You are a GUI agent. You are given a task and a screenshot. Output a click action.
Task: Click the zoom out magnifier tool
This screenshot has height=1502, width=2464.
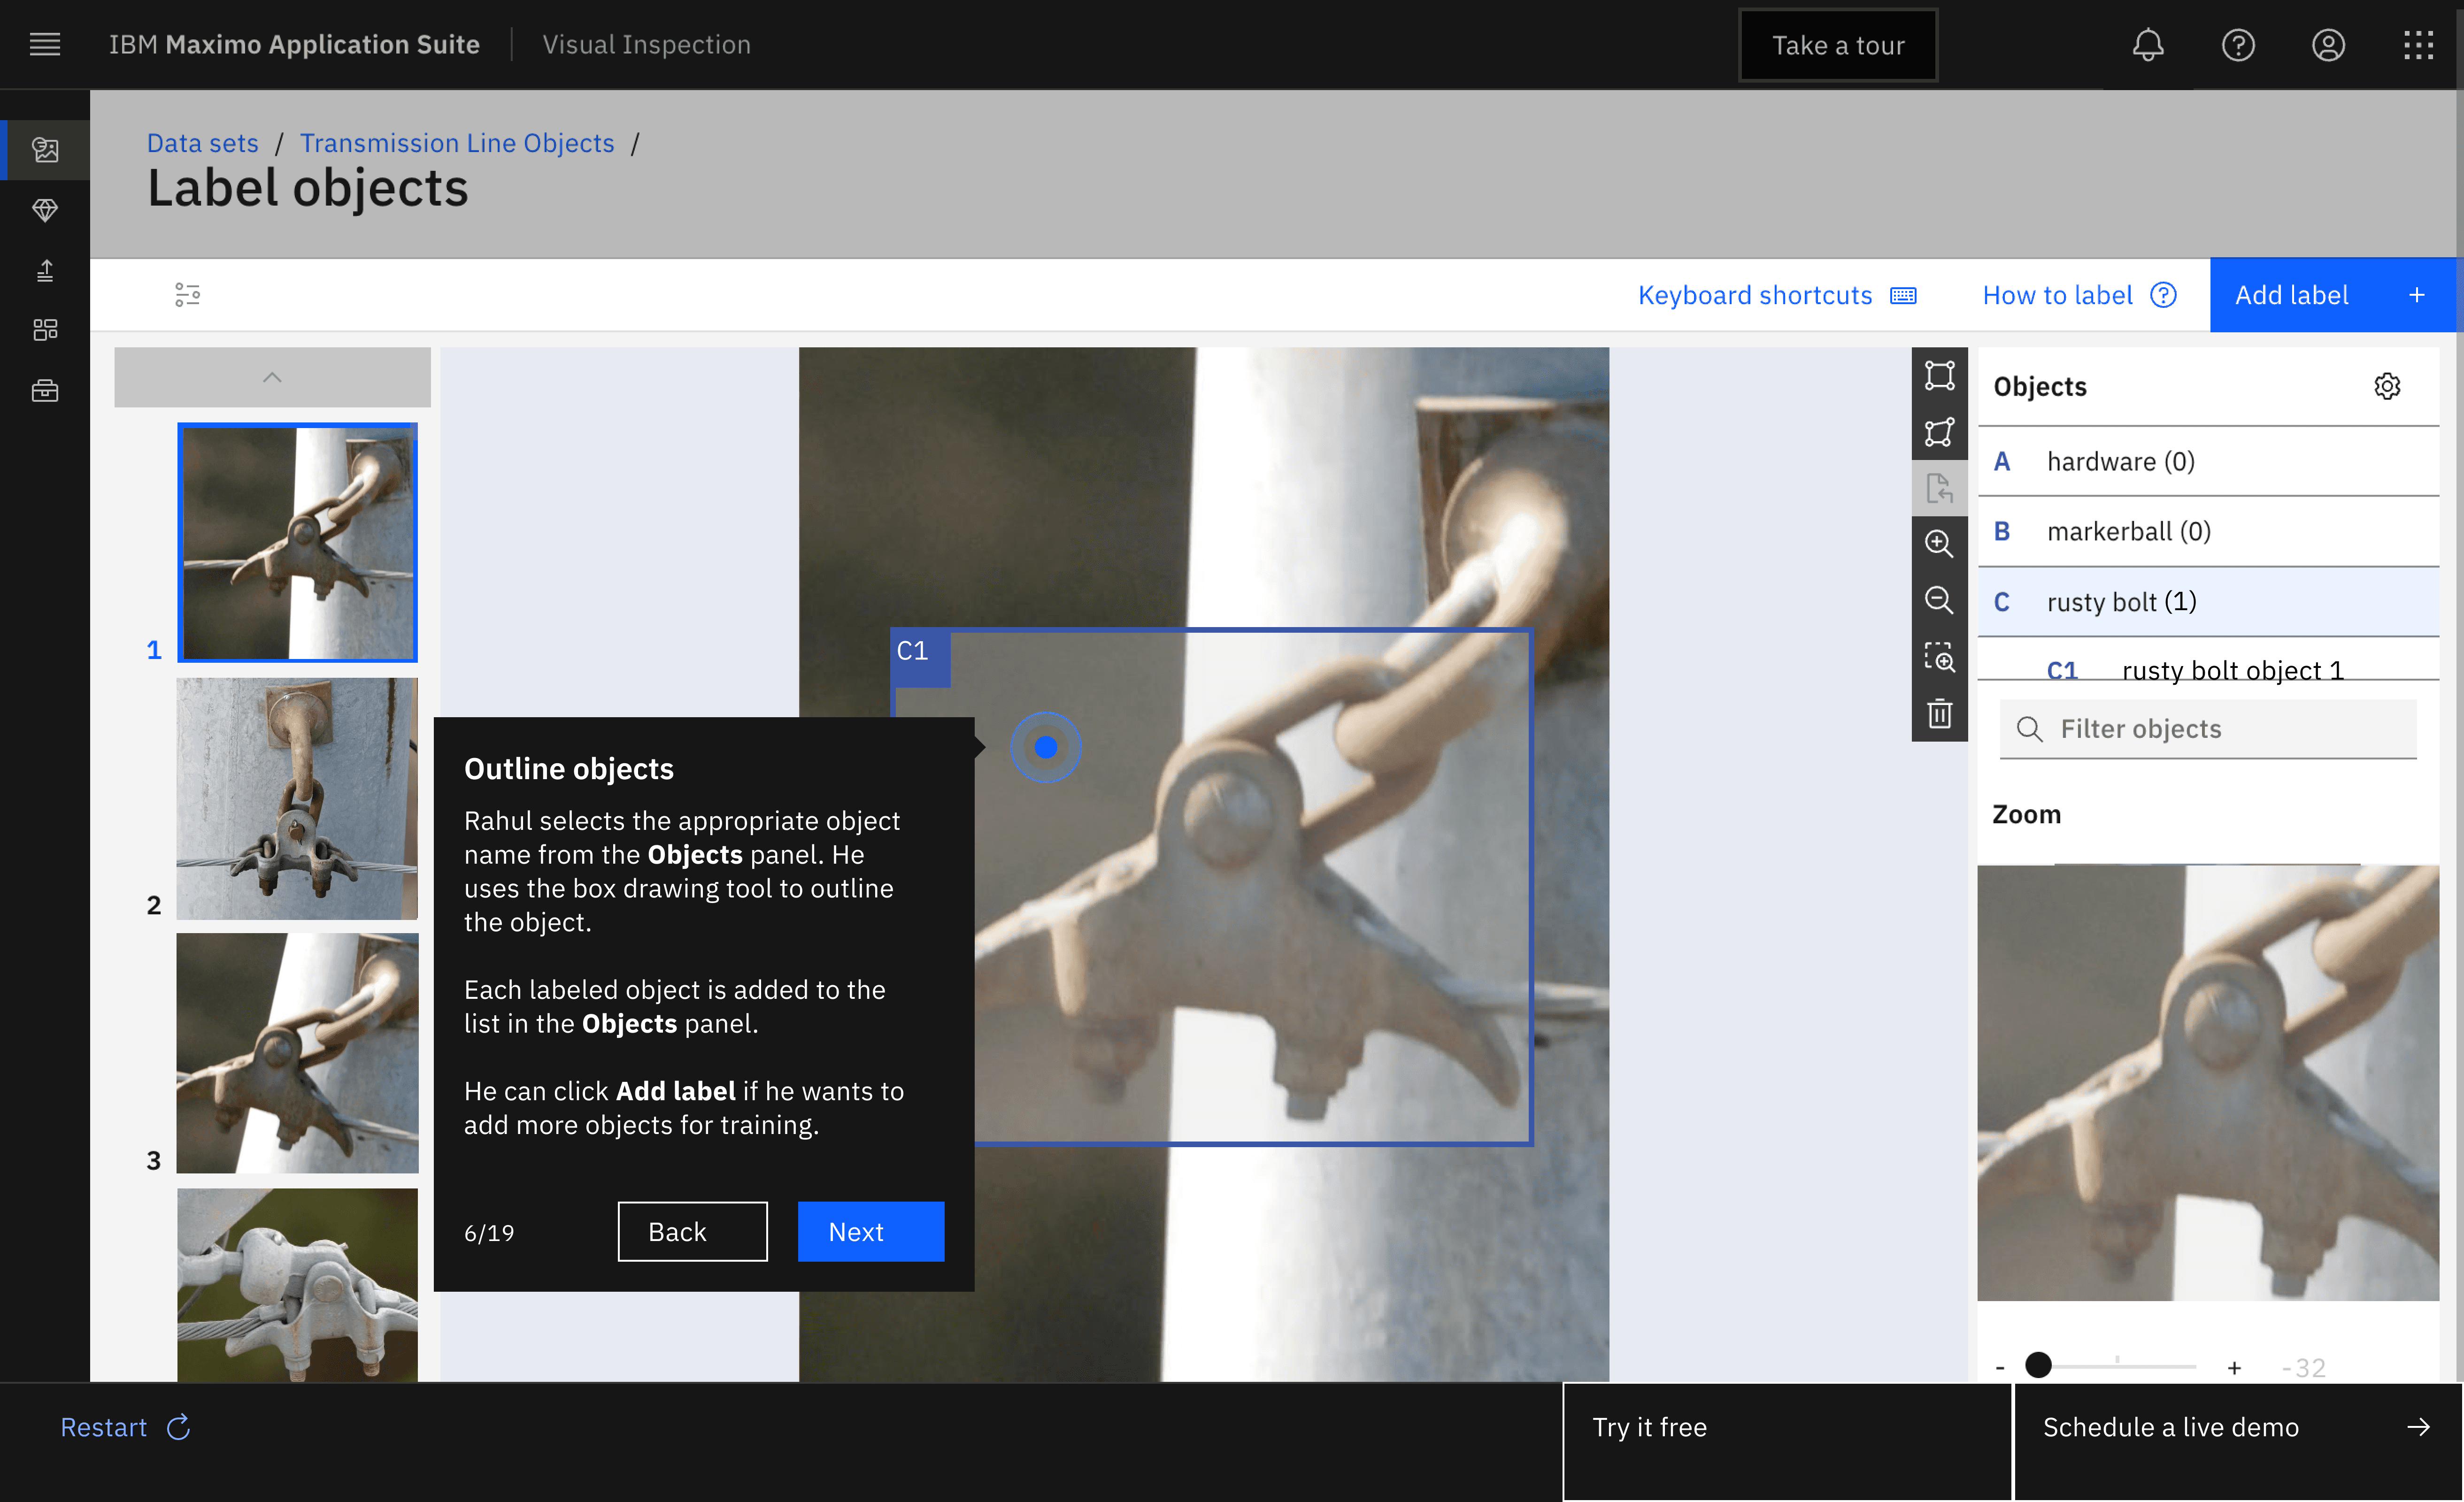[1939, 600]
